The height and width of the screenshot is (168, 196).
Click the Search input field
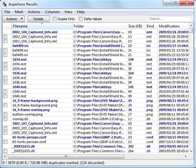[170, 19]
